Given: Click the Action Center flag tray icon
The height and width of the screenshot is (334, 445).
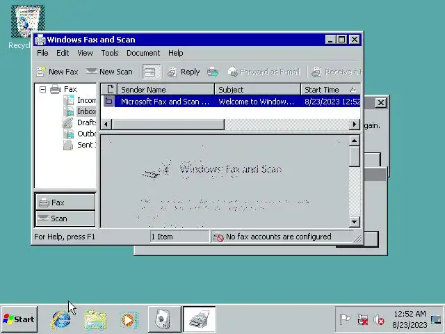Looking at the screenshot, I should click(345, 319).
